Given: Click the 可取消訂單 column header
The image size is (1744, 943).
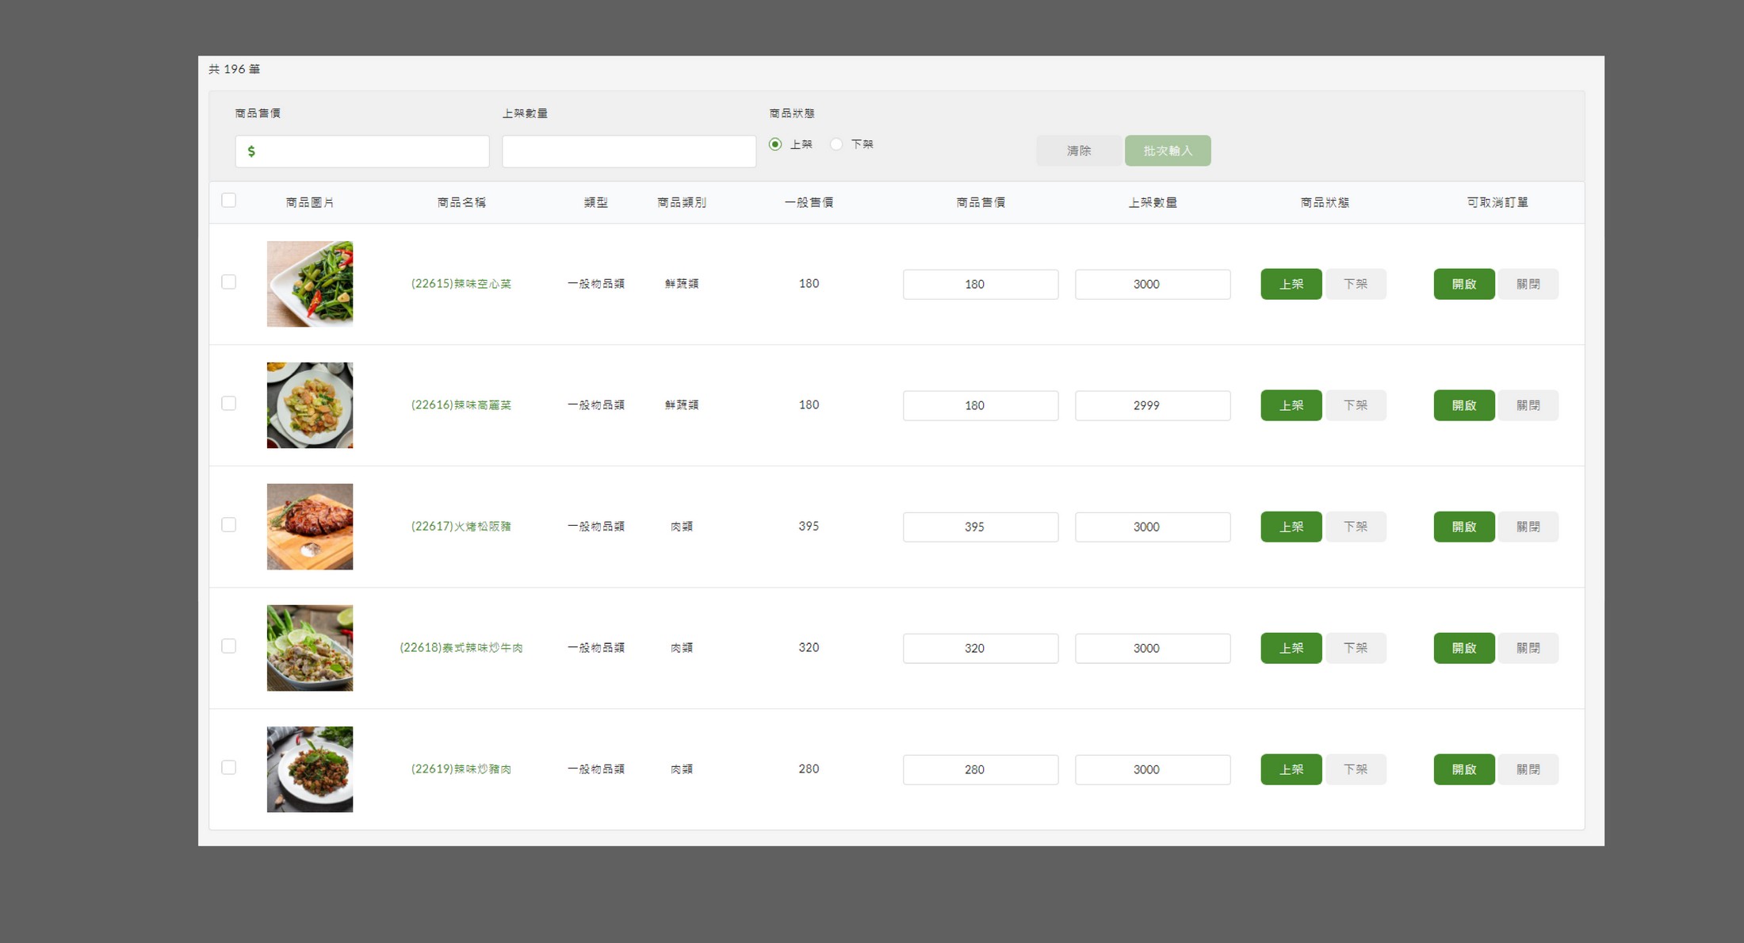Looking at the screenshot, I should [1497, 203].
